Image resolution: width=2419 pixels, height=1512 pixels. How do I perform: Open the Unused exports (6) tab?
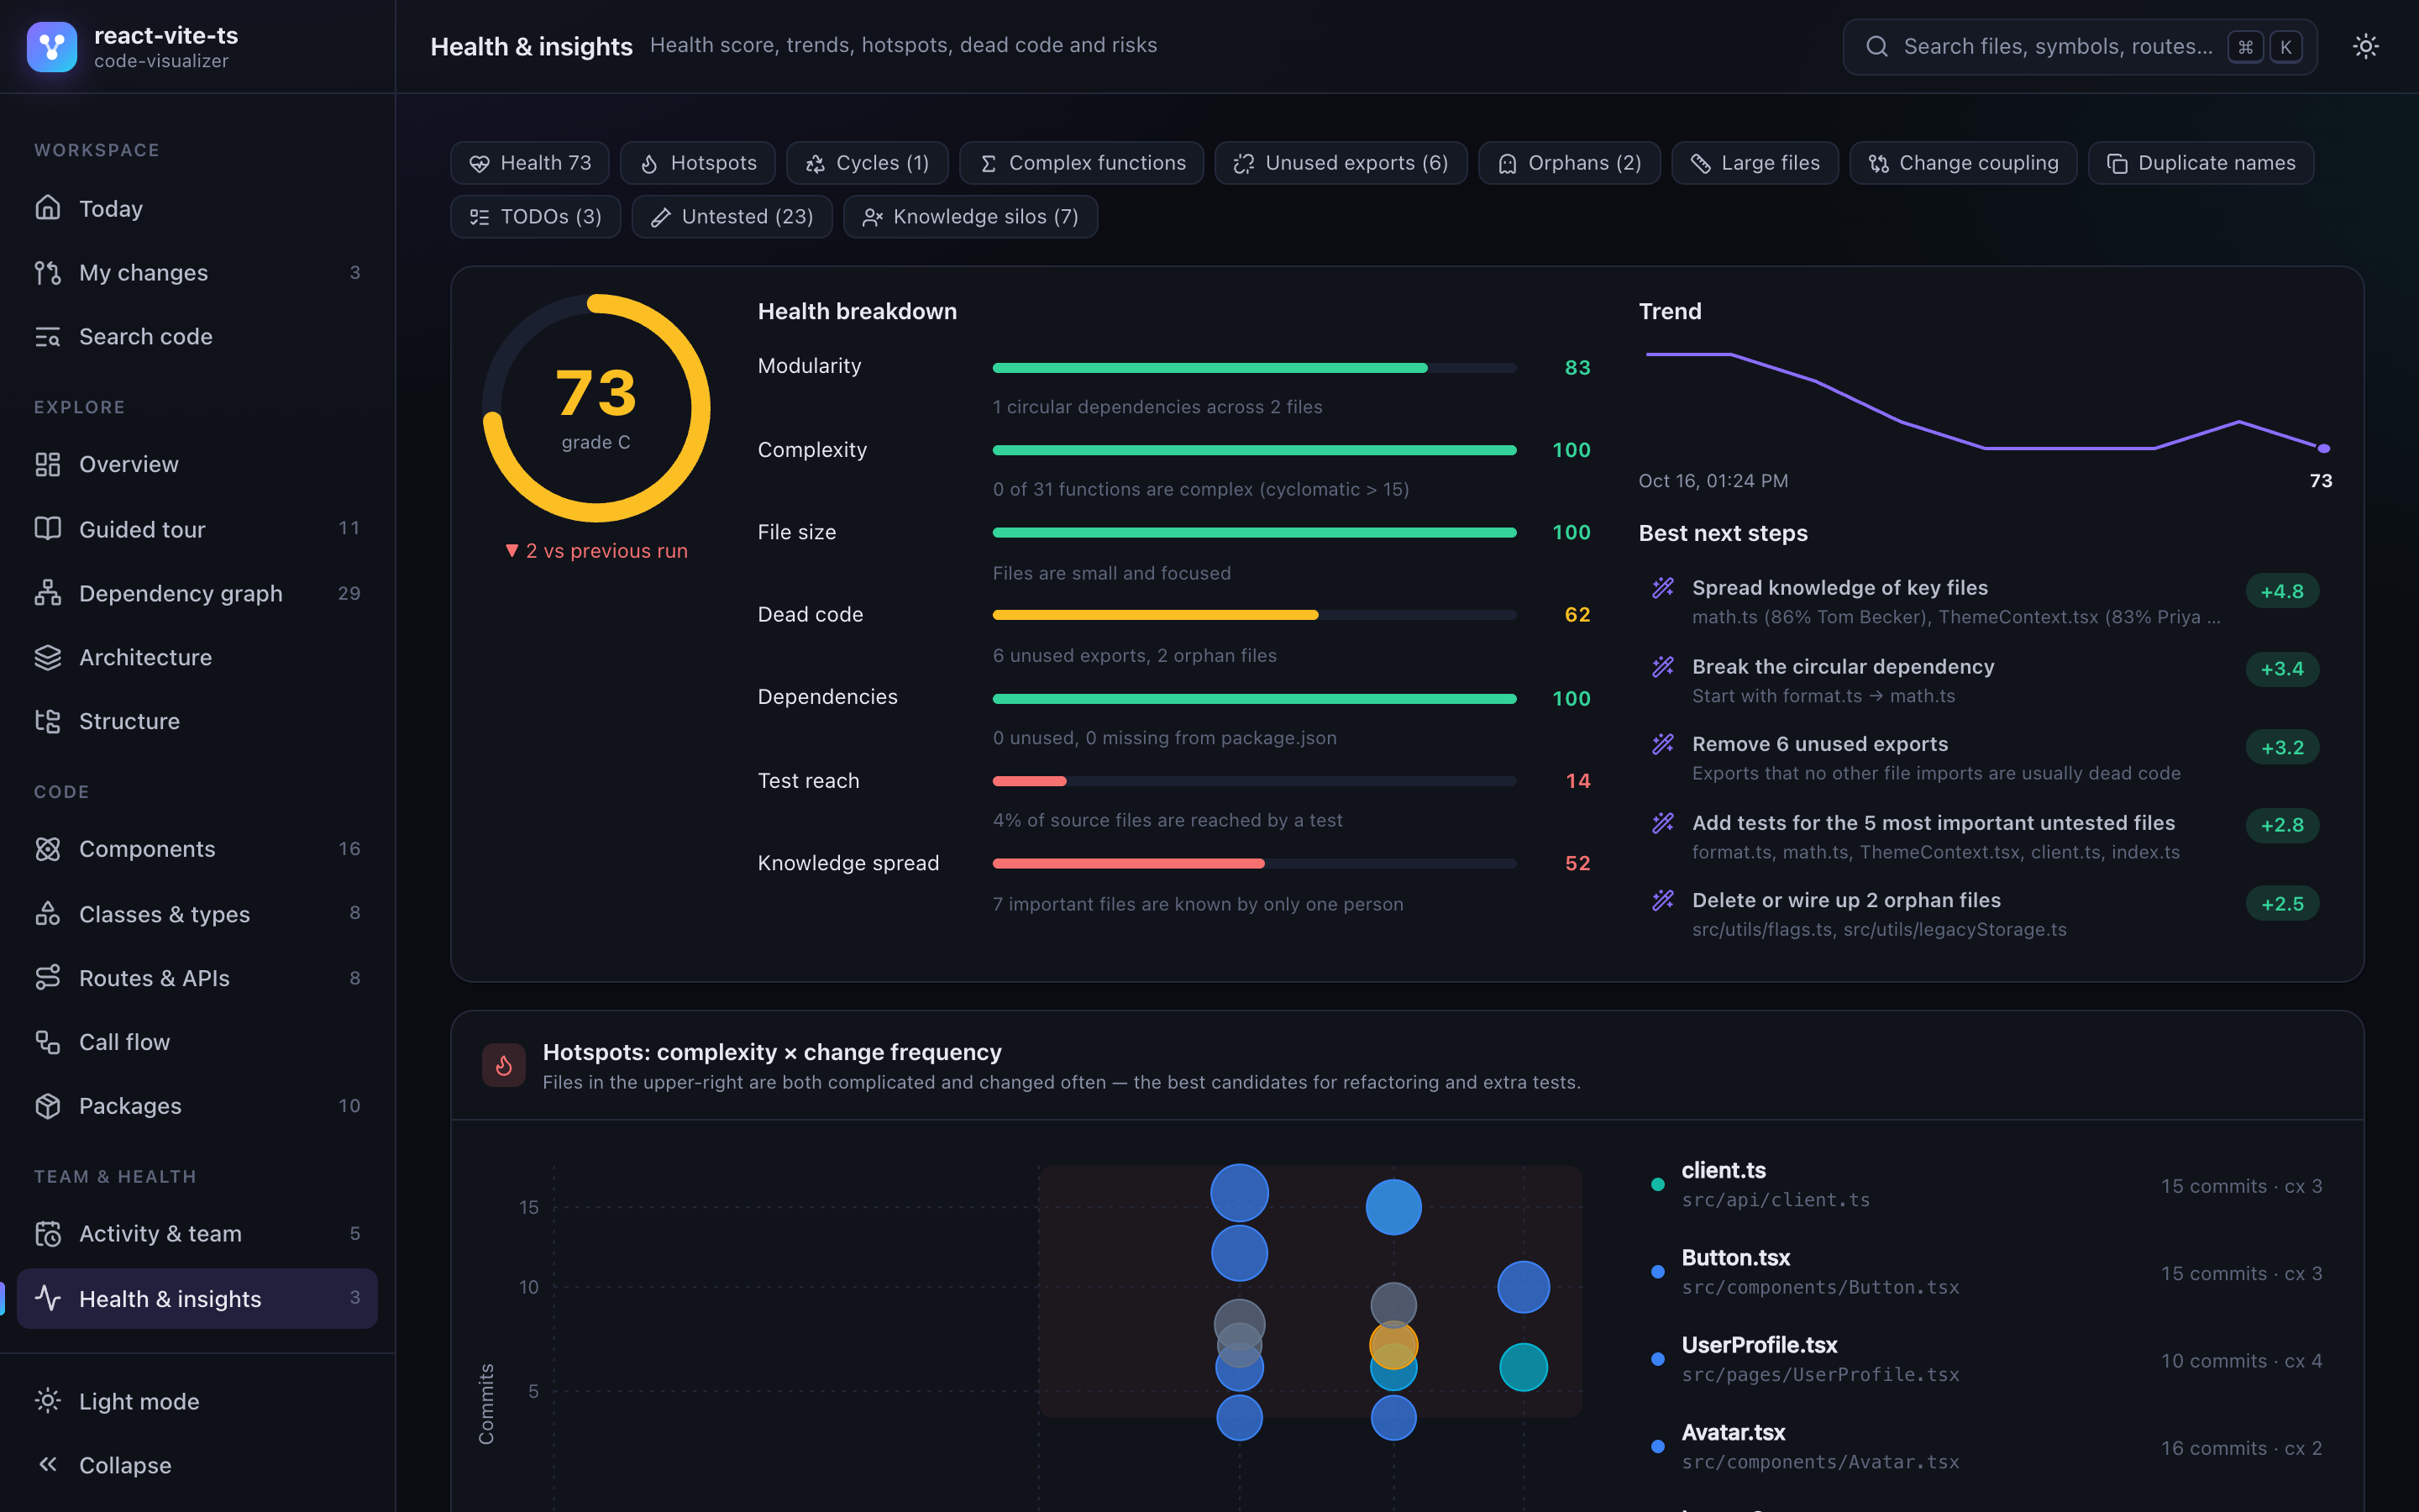[x=1341, y=163]
